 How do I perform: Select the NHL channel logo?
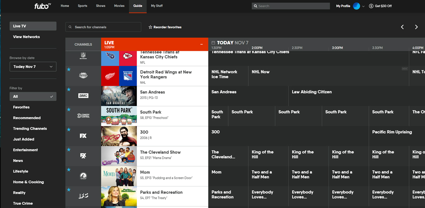coord(83,76)
